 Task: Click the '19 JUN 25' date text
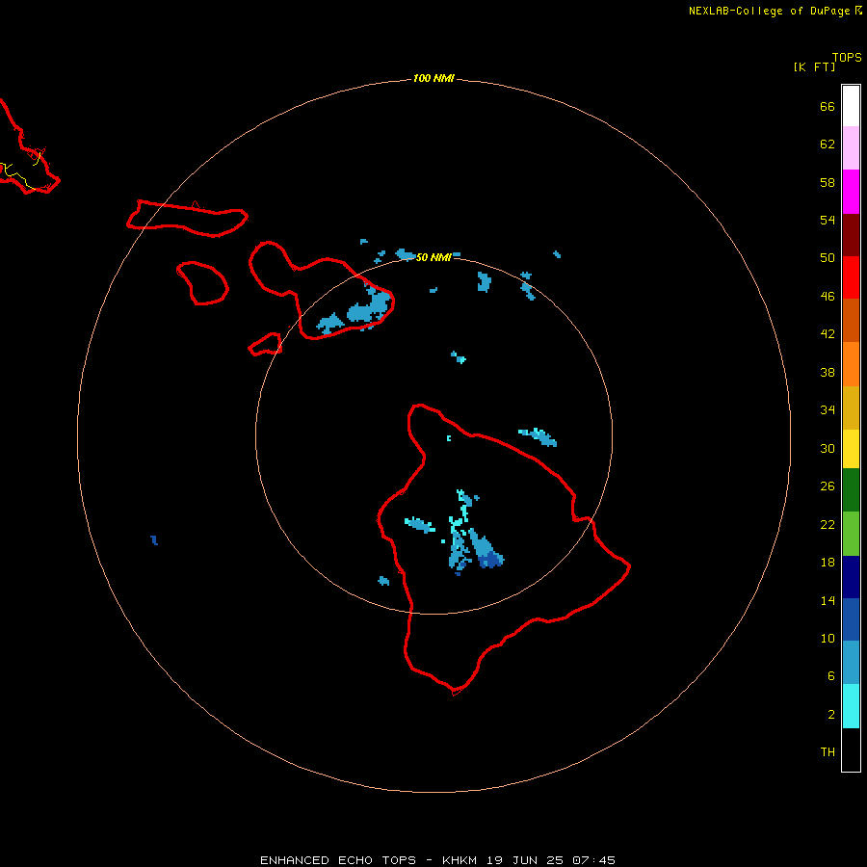tap(525, 860)
